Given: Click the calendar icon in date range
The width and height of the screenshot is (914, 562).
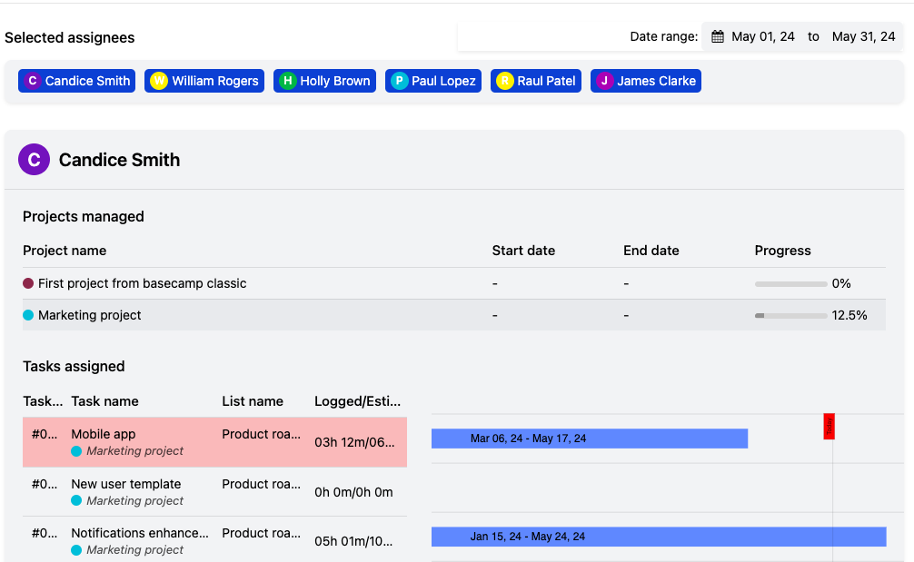Looking at the screenshot, I should pyautogui.click(x=718, y=36).
